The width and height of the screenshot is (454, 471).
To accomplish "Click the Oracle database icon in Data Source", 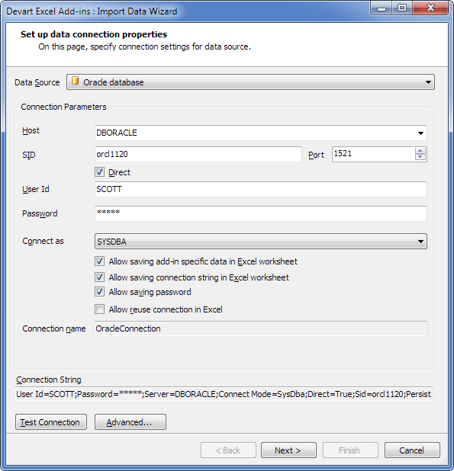I will pos(76,81).
